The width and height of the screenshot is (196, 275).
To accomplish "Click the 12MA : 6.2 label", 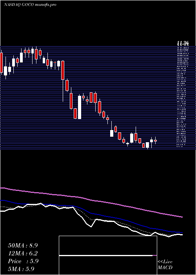I will (x=23, y=253).
